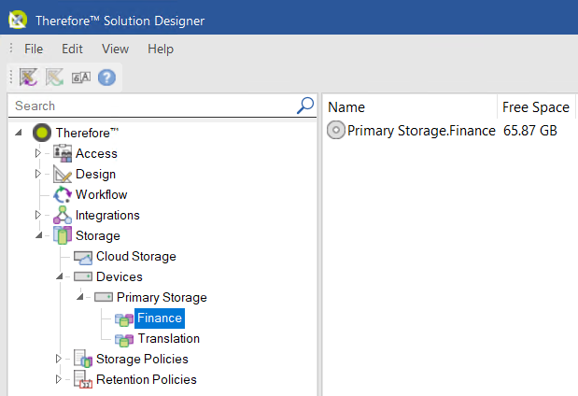Select the Workflow tree label

[102, 194]
